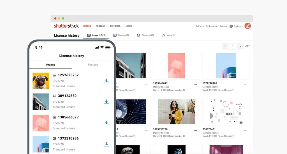Click the Get help link

point(200,26)
